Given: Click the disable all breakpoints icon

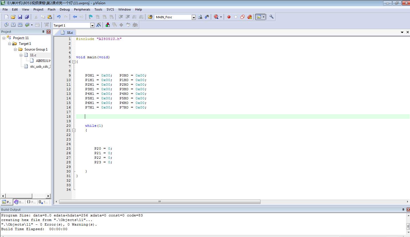Looking at the screenshot, I should (243, 17).
